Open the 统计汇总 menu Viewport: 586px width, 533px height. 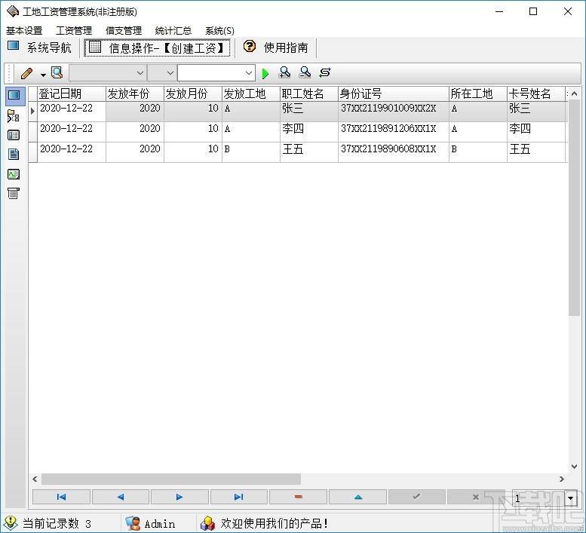(x=173, y=31)
